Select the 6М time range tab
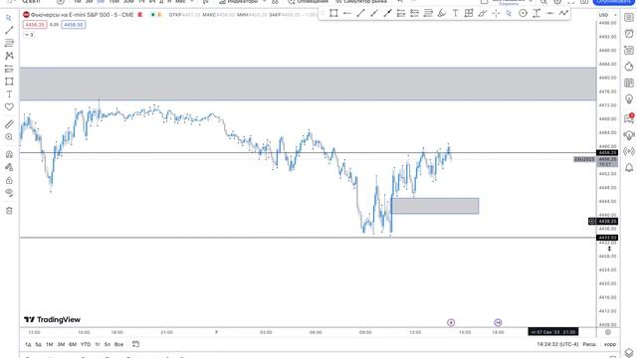The height and width of the screenshot is (358, 637). coord(73,344)
